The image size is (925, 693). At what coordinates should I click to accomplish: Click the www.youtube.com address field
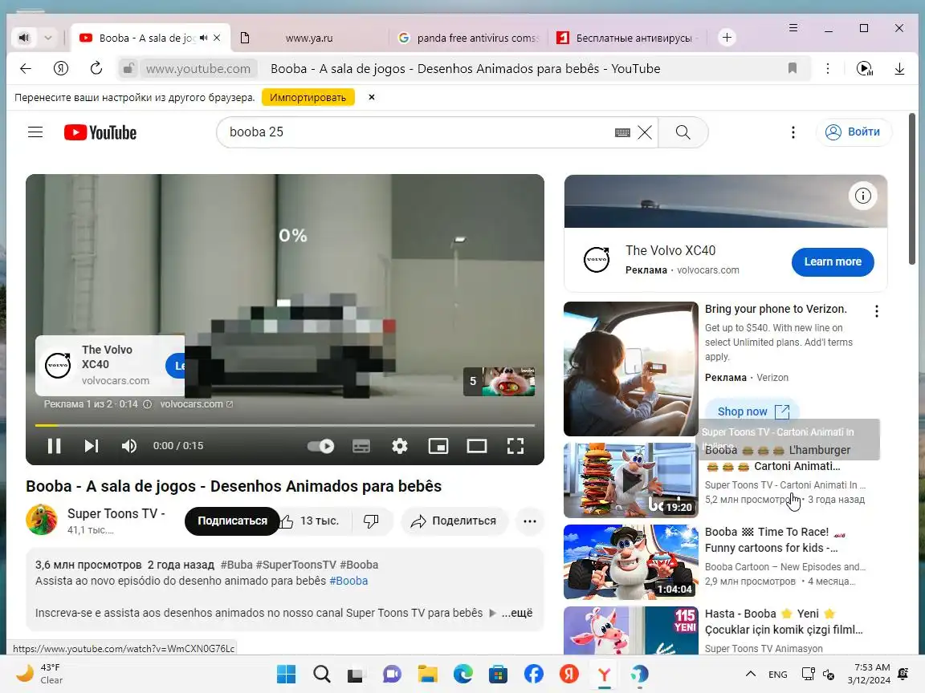[x=198, y=69]
